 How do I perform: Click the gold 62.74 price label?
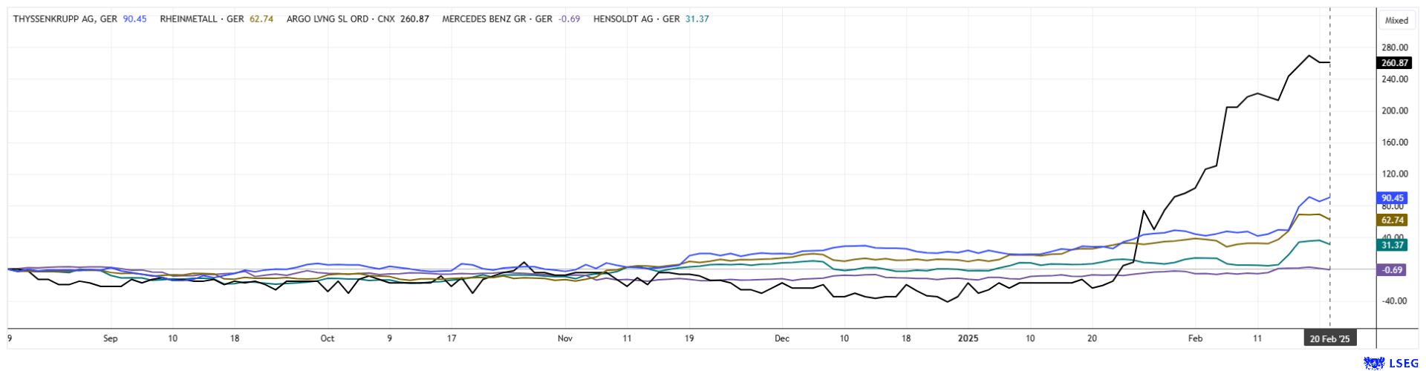(1393, 220)
